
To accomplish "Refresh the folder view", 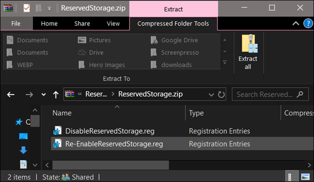I will pyautogui.click(x=221, y=94).
